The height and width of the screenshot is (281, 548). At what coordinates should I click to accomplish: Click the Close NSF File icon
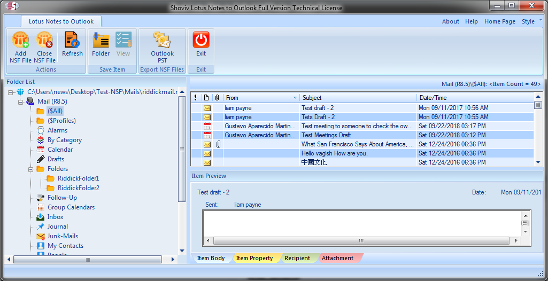[44, 40]
